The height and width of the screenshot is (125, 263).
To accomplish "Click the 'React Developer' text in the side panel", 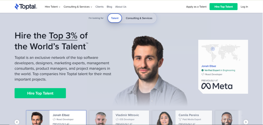I will (x=214, y=74).
